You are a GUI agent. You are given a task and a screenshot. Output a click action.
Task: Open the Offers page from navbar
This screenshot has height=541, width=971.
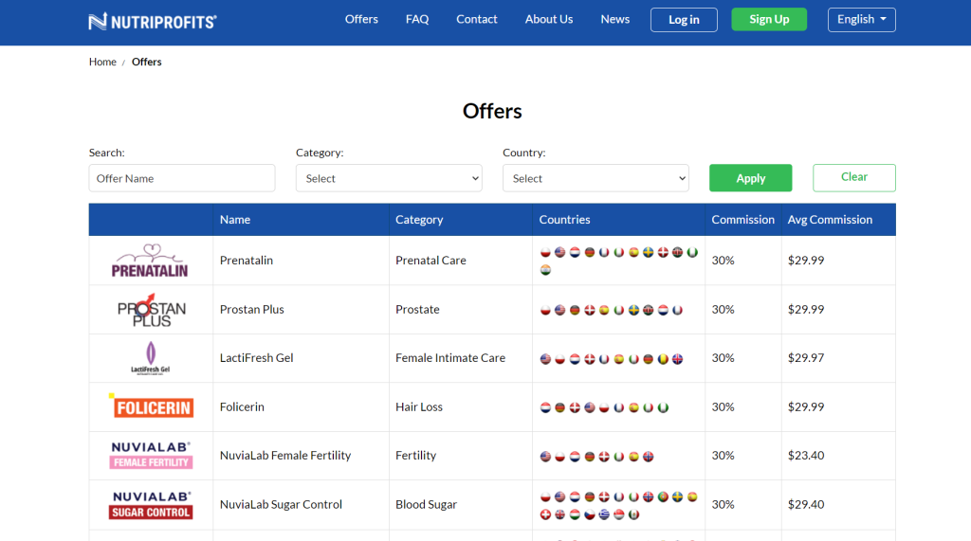pyautogui.click(x=361, y=19)
